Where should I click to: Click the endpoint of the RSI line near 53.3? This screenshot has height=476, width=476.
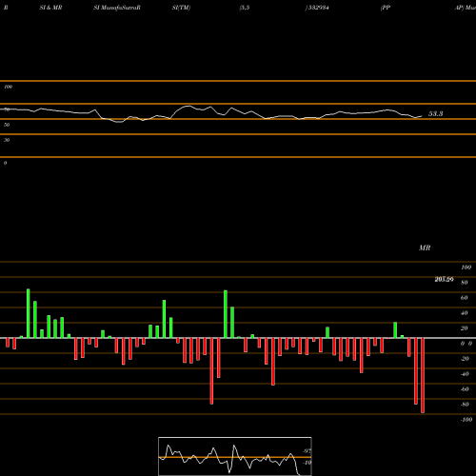[422, 116]
